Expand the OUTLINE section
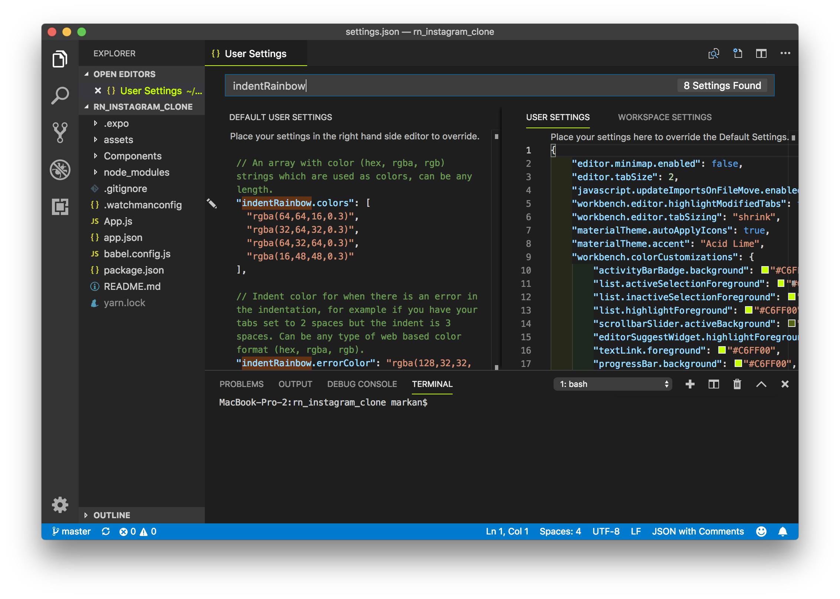The width and height of the screenshot is (840, 599). [x=111, y=515]
